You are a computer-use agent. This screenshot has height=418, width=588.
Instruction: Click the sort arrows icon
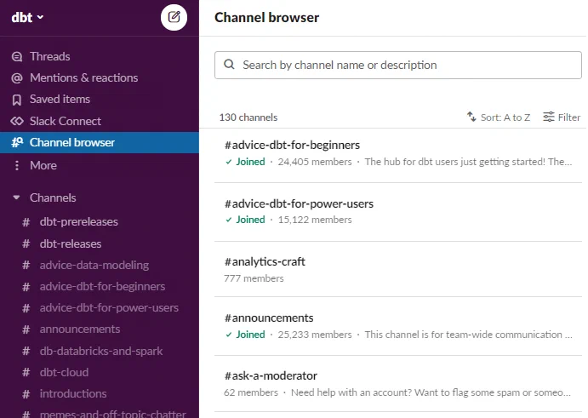point(471,117)
